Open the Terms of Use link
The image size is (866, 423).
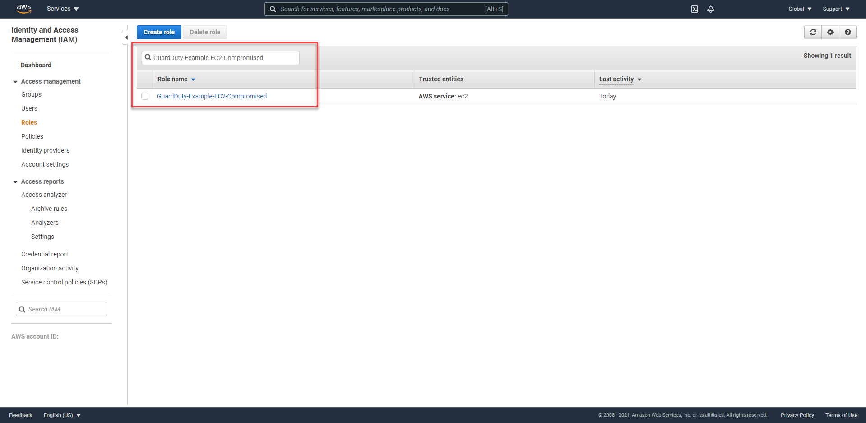click(841, 415)
